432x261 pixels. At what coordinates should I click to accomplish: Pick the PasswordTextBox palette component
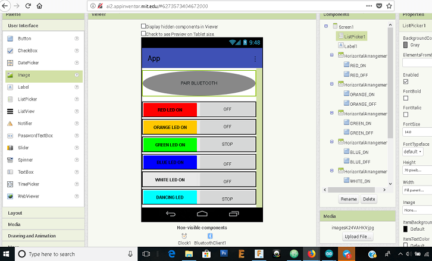(35, 136)
